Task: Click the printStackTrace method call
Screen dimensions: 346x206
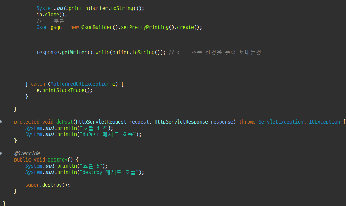Action: click(63, 90)
